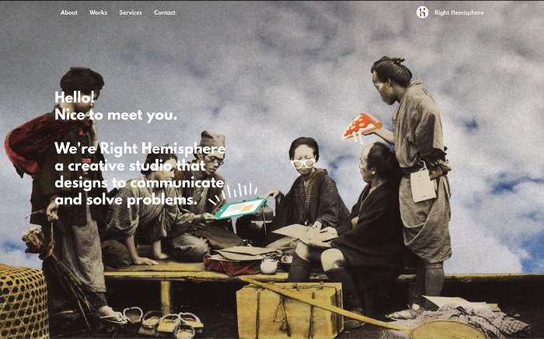Click the "Nice to meet you." line
The height and width of the screenshot is (339, 544).
pyautogui.click(x=116, y=115)
